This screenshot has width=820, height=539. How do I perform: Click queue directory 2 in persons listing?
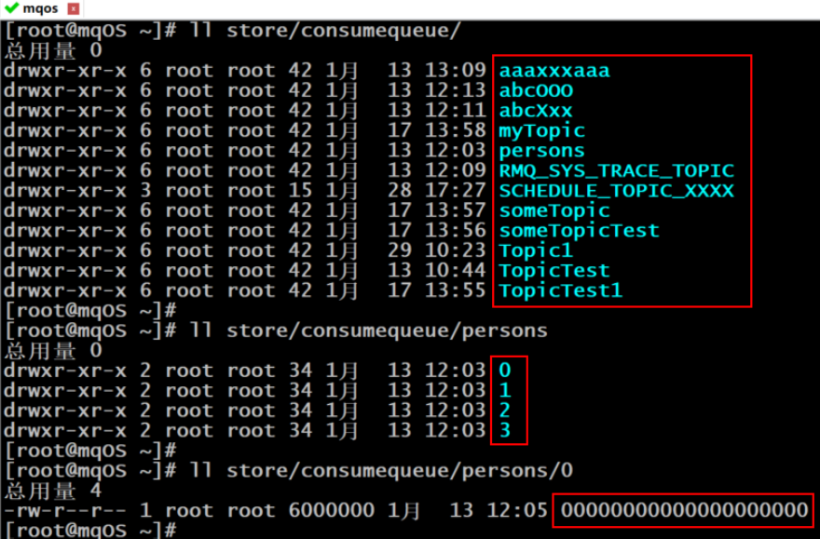tap(505, 411)
